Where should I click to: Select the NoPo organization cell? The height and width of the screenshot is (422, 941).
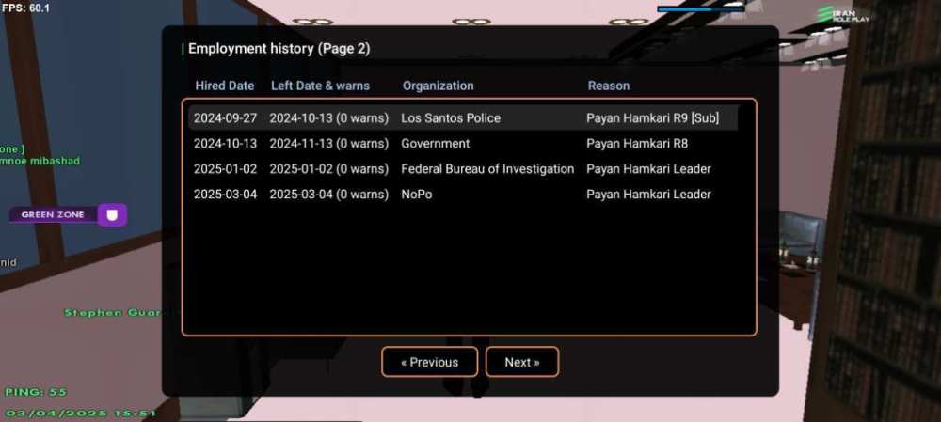pos(417,195)
